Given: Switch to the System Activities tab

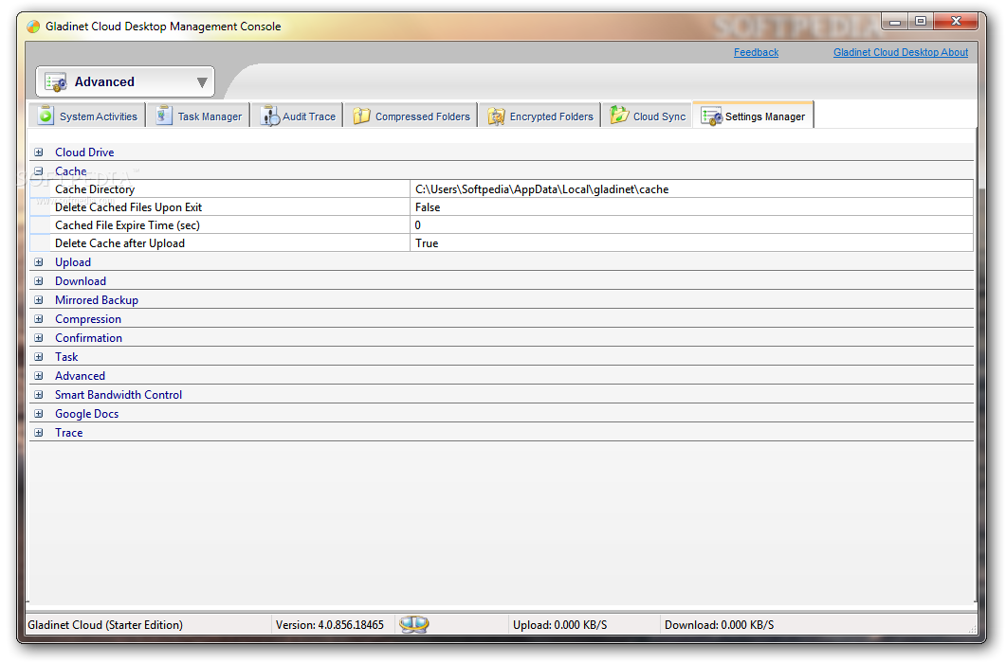Looking at the screenshot, I should tap(88, 116).
